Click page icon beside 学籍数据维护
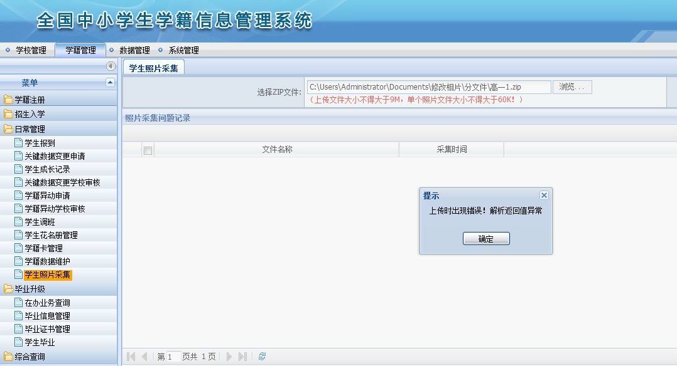 (x=18, y=261)
